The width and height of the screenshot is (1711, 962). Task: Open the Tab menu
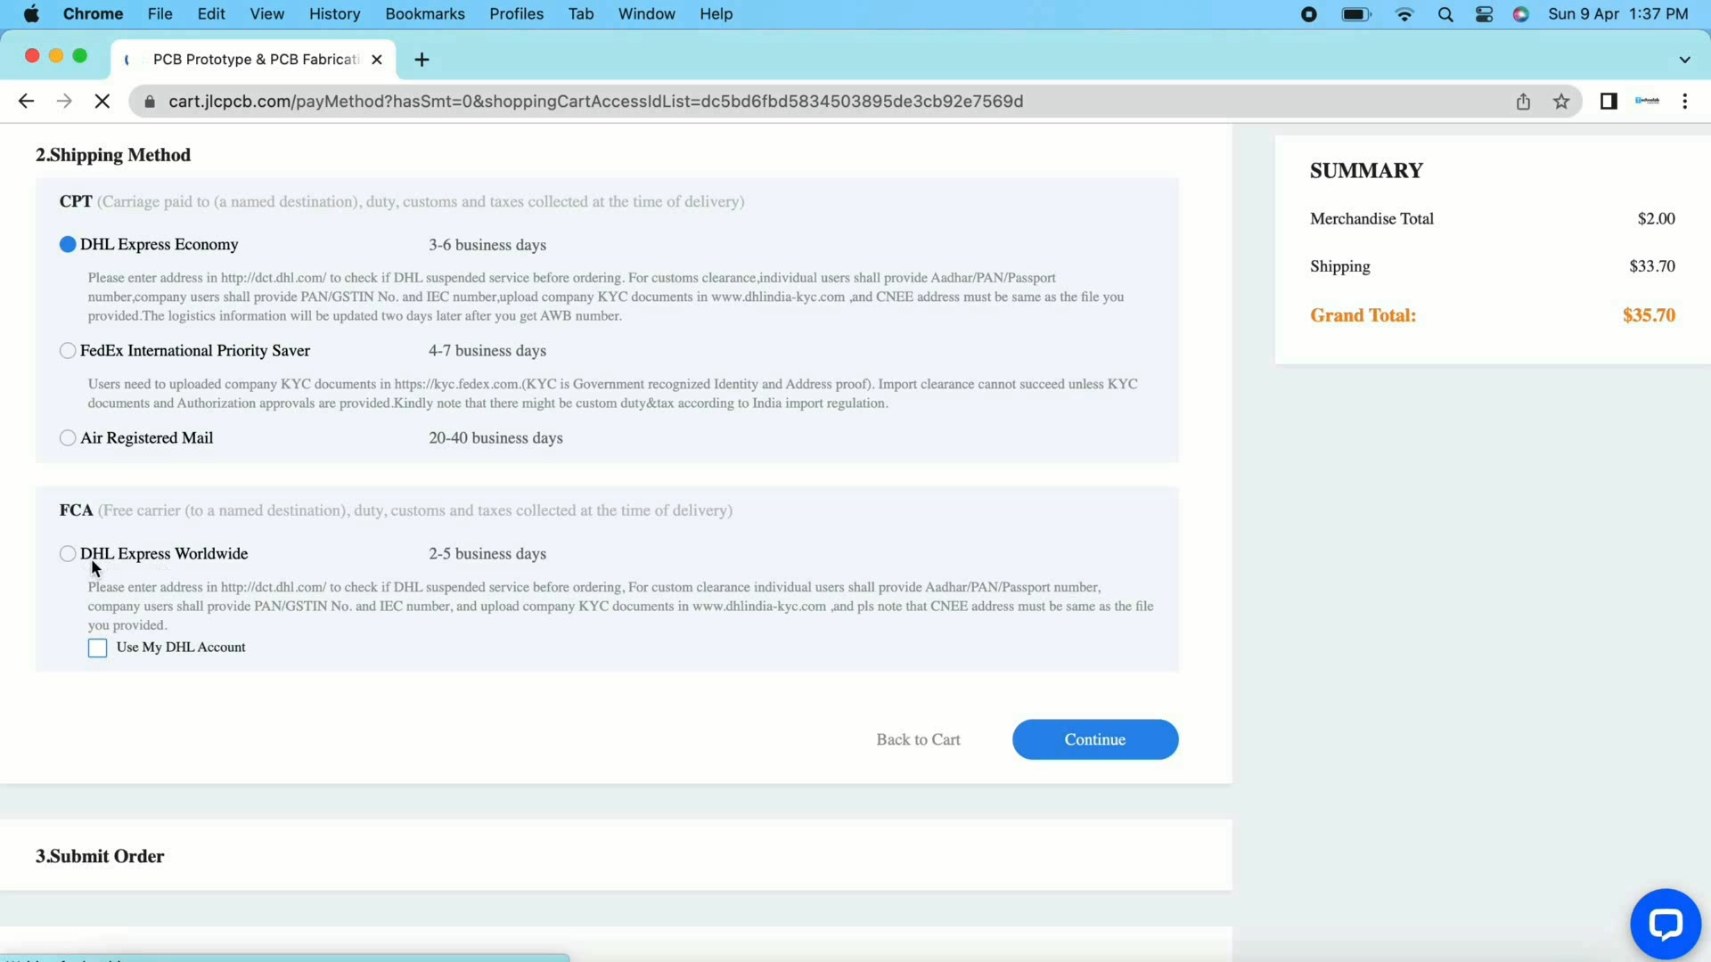581,14
